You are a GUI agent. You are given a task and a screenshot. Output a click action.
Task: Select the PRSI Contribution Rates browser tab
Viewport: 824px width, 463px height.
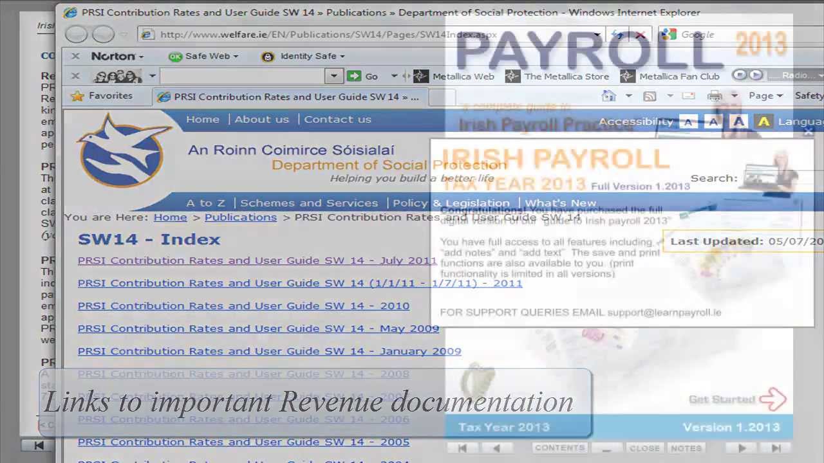[289, 96]
